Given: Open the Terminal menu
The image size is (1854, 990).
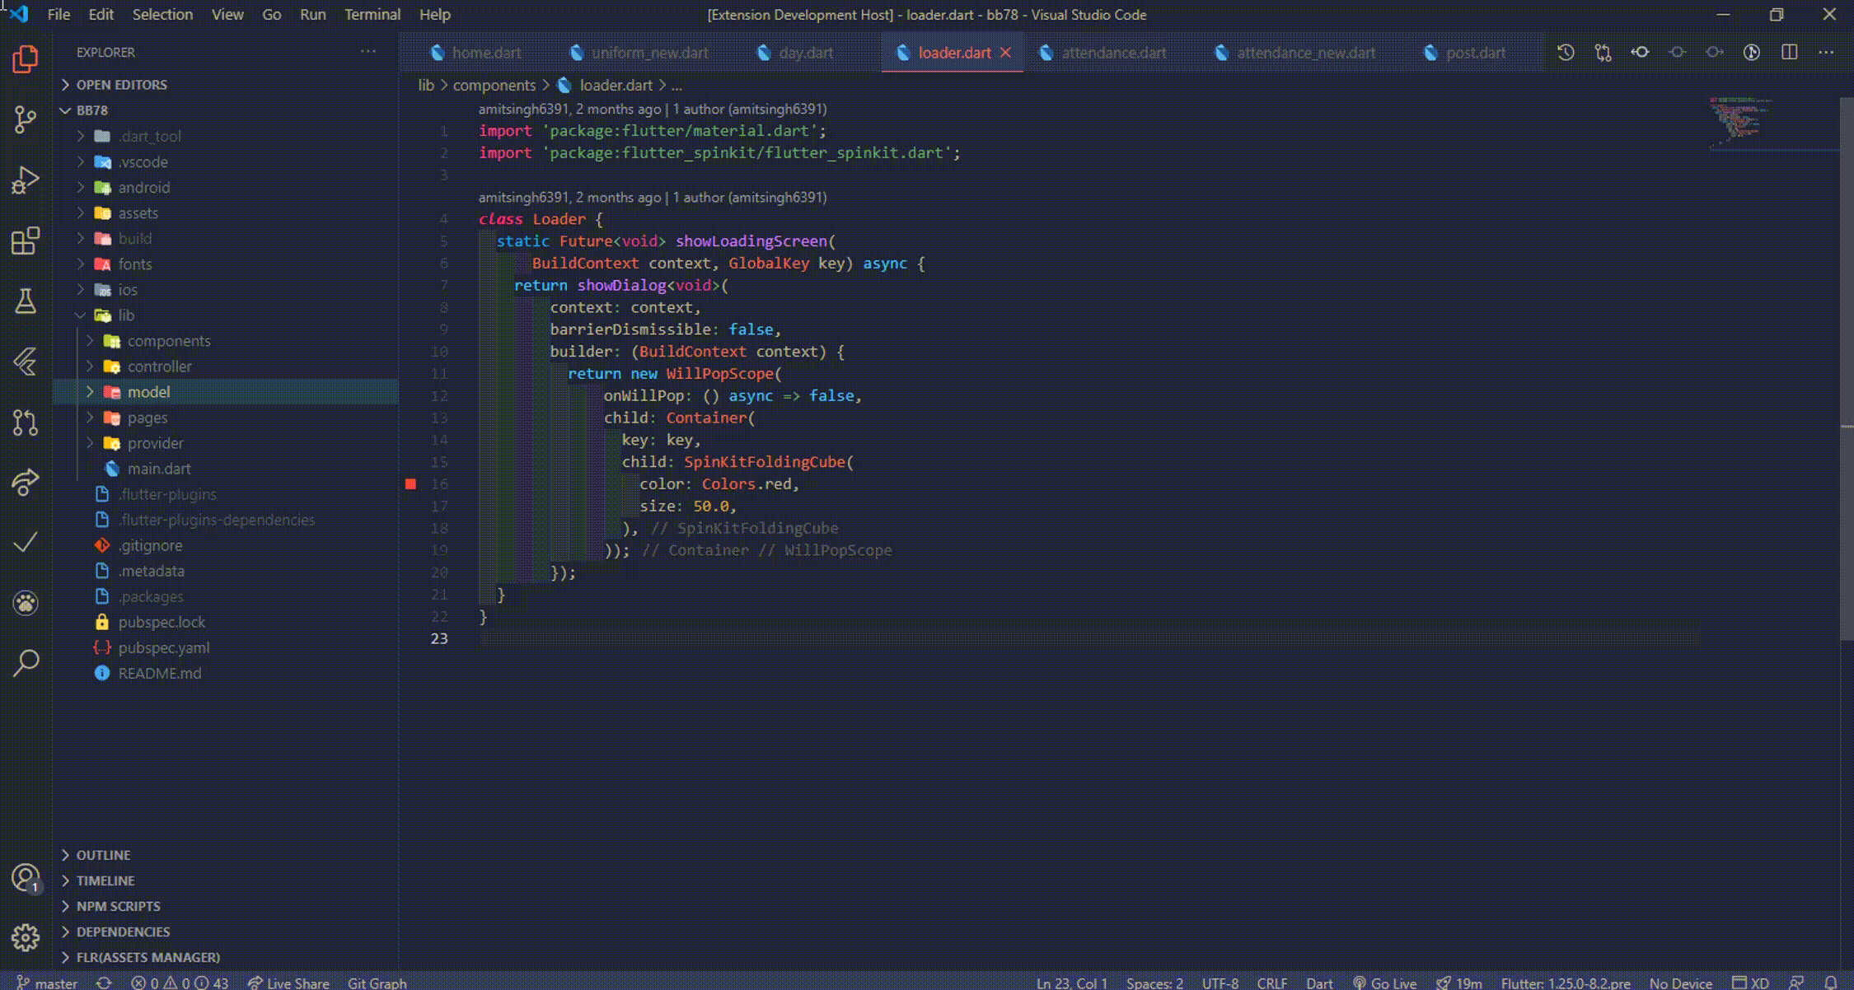Looking at the screenshot, I should click(372, 15).
